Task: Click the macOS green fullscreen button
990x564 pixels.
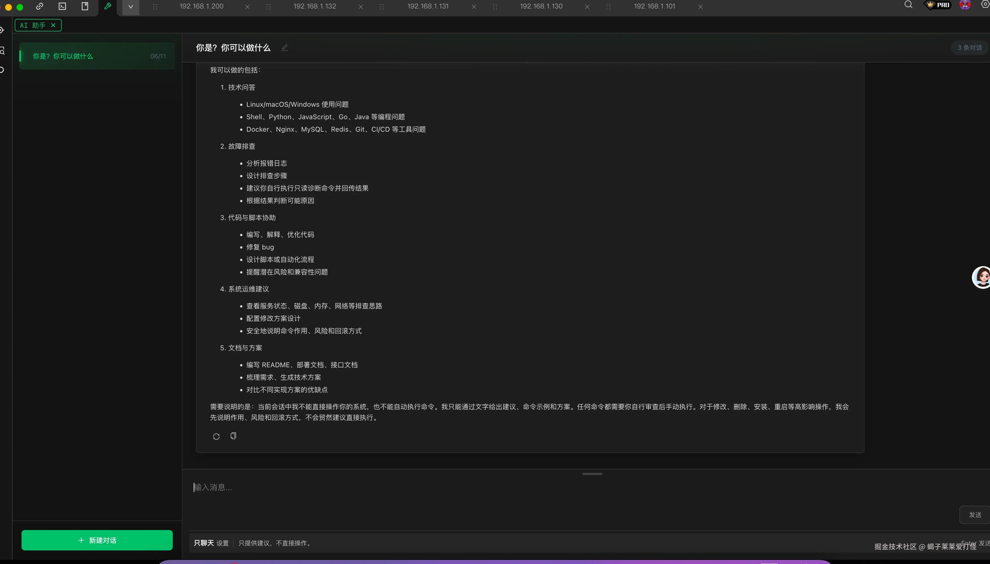Action: click(x=20, y=7)
